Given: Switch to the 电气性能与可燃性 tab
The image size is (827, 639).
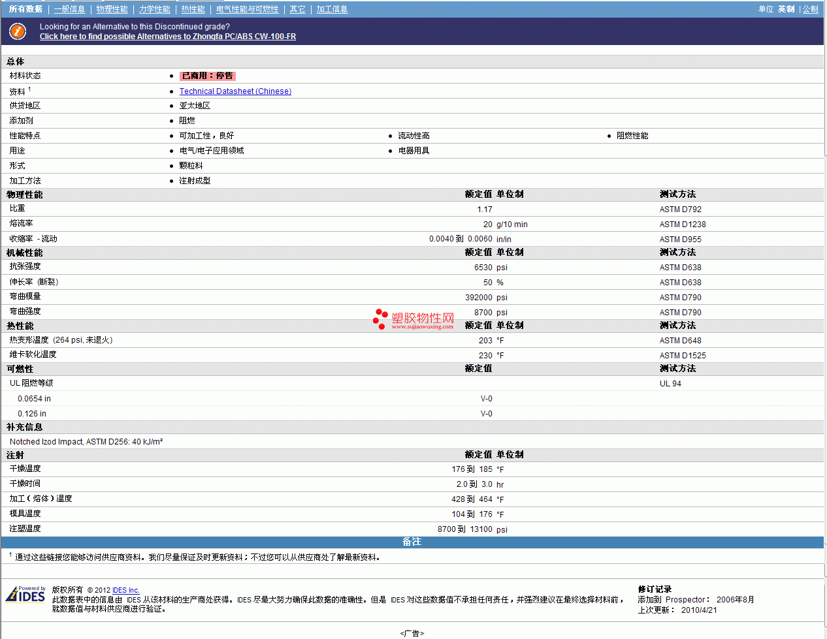Looking at the screenshot, I should (x=247, y=9).
